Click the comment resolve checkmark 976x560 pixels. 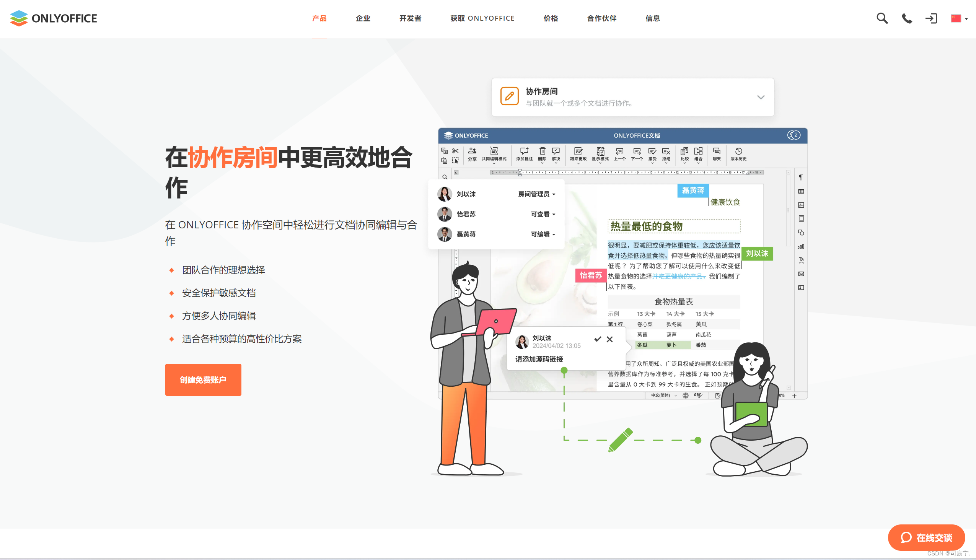(x=598, y=339)
